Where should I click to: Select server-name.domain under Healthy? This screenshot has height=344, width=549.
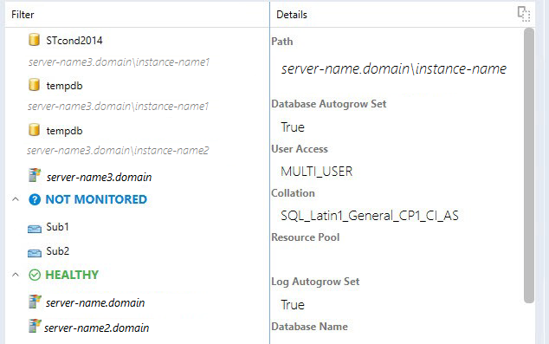point(95,302)
